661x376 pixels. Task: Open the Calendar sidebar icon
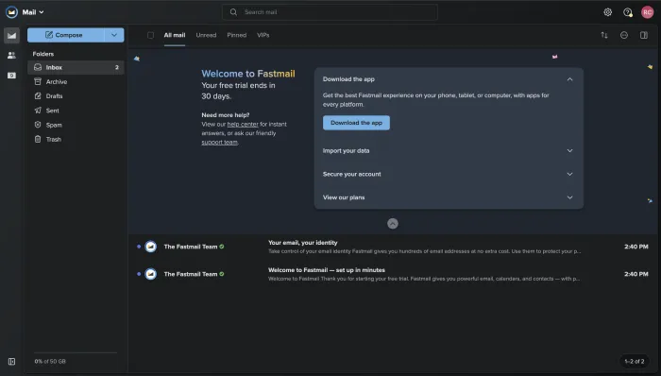(11, 76)
